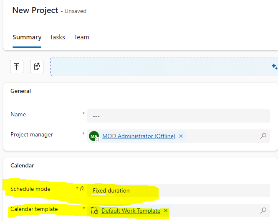Select the Summary tab
This screenshot has width=278, height=221.
27,37
